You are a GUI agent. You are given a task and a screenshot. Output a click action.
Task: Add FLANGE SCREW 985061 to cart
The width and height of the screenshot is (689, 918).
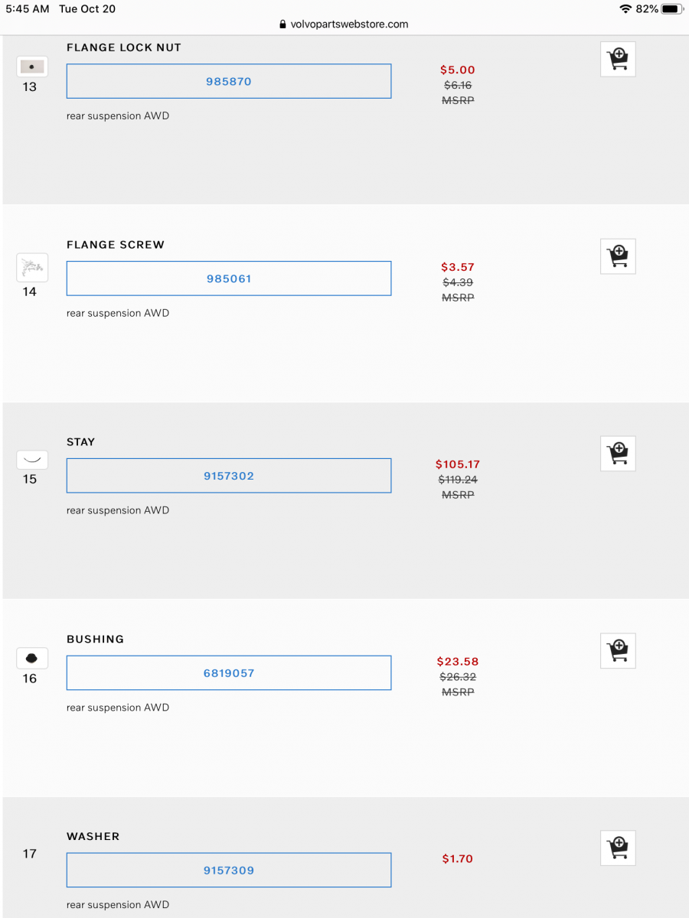[x=618, y=256]
